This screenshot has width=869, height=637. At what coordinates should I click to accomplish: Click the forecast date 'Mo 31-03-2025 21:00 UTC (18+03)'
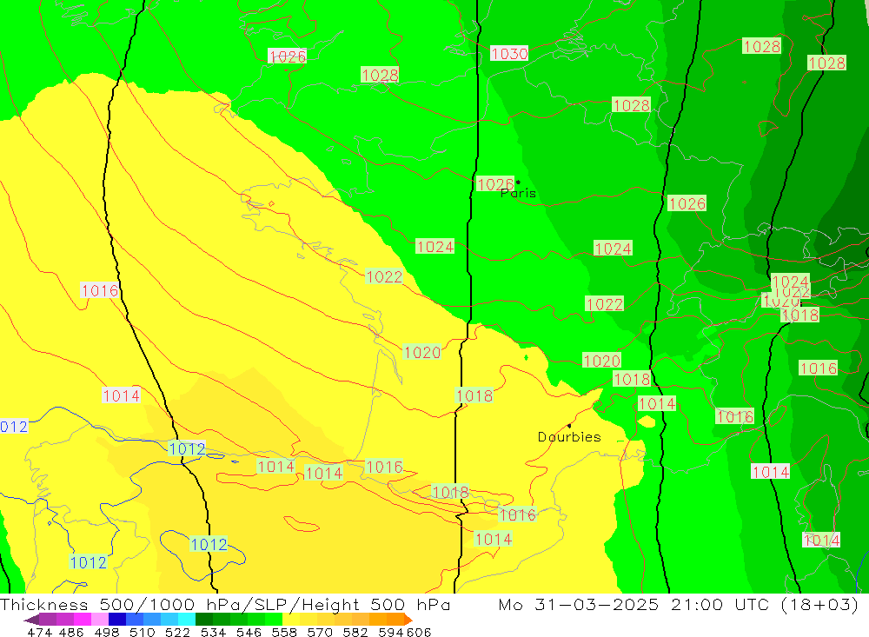(679, 604)
